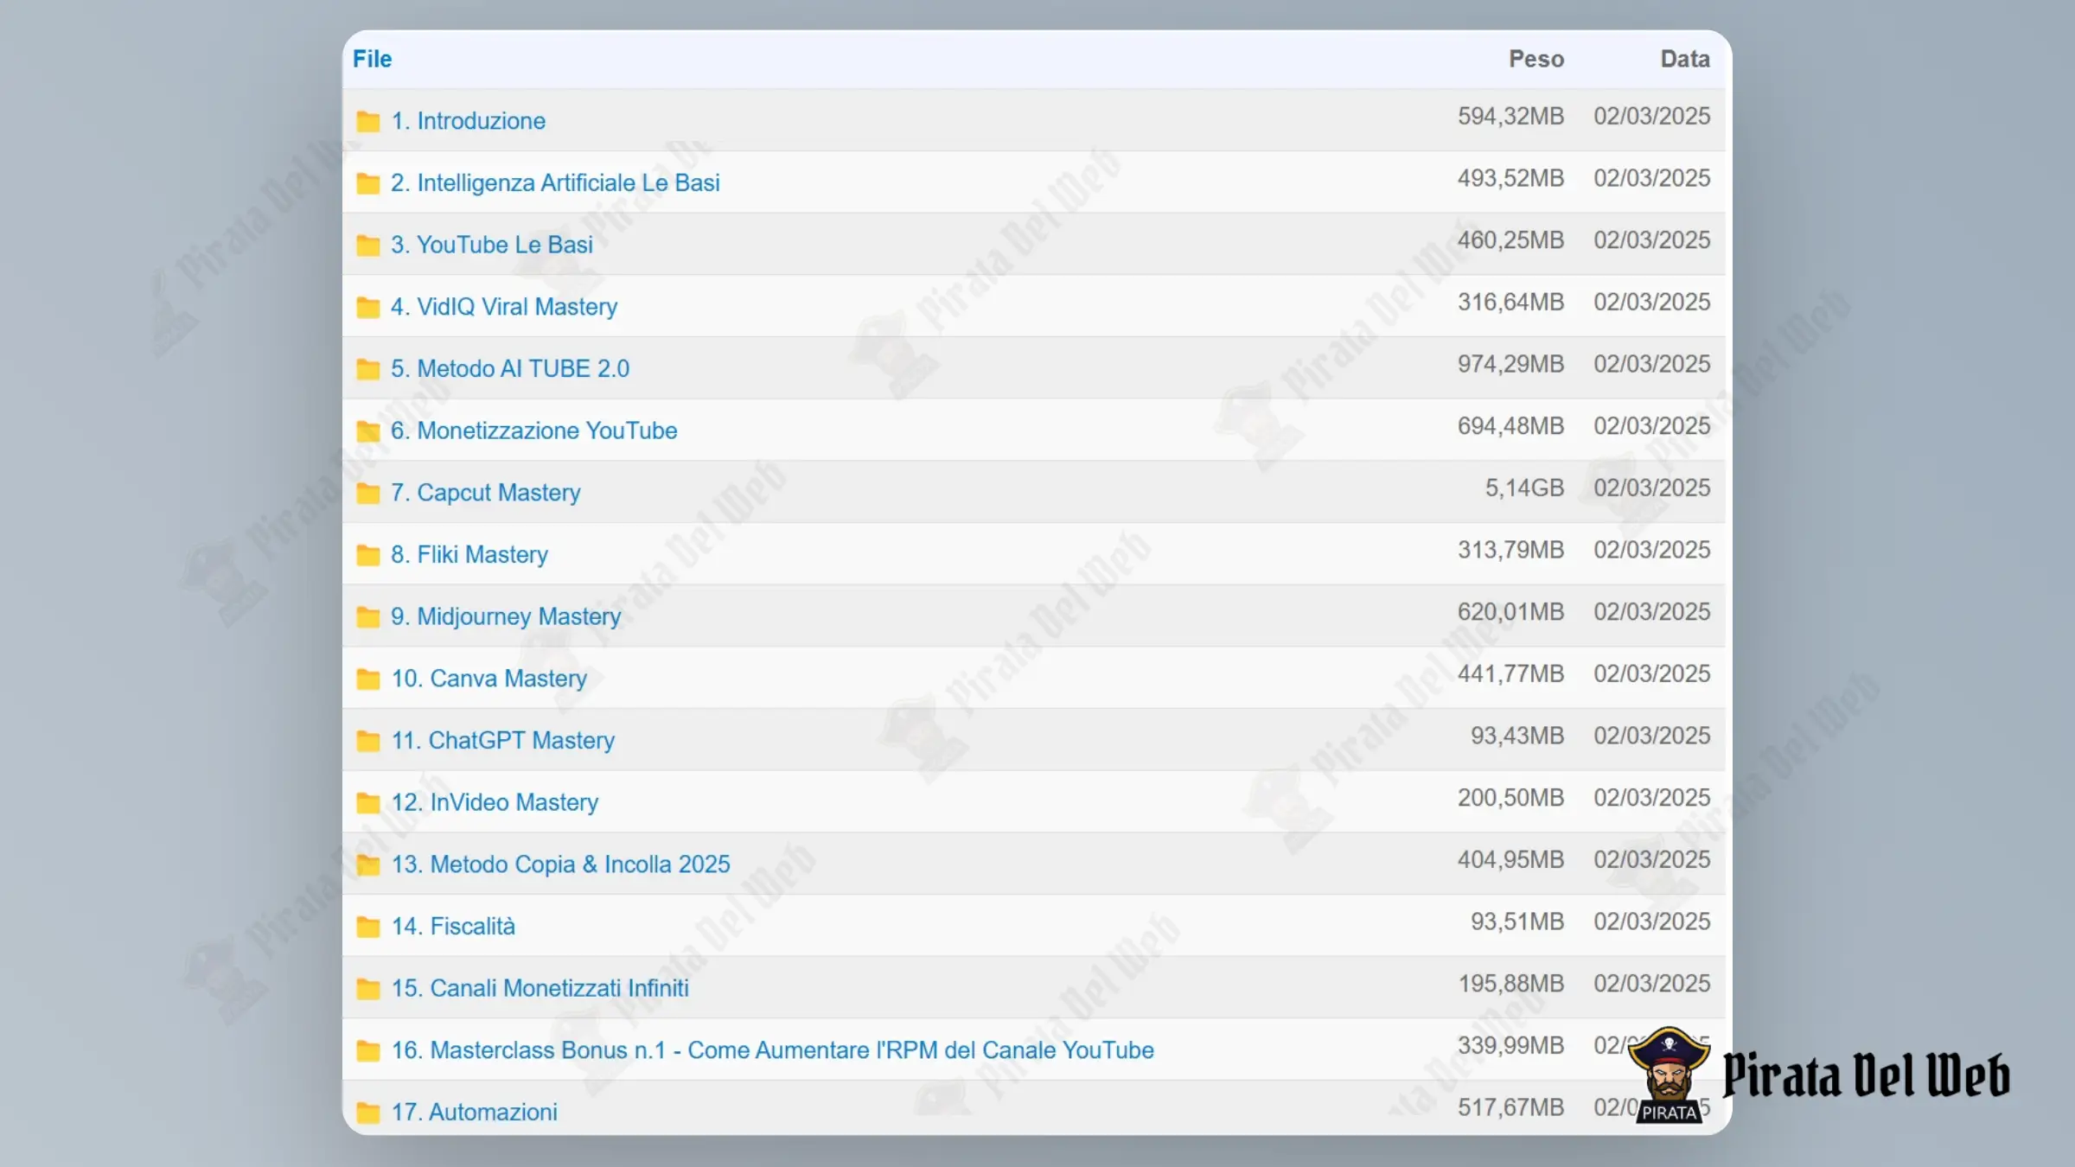2075x1167 pixels.
Task: Open 2. Intelligenza Artificiale Le Basi folder
Action: click(x=555, y=182)
